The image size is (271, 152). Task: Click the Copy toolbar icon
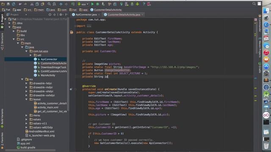(x=37, y=4)
